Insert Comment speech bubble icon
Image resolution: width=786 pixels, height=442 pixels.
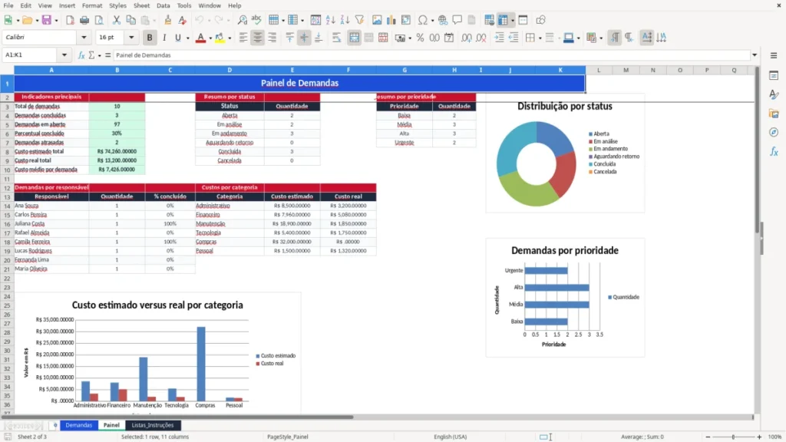pos(457,20)
